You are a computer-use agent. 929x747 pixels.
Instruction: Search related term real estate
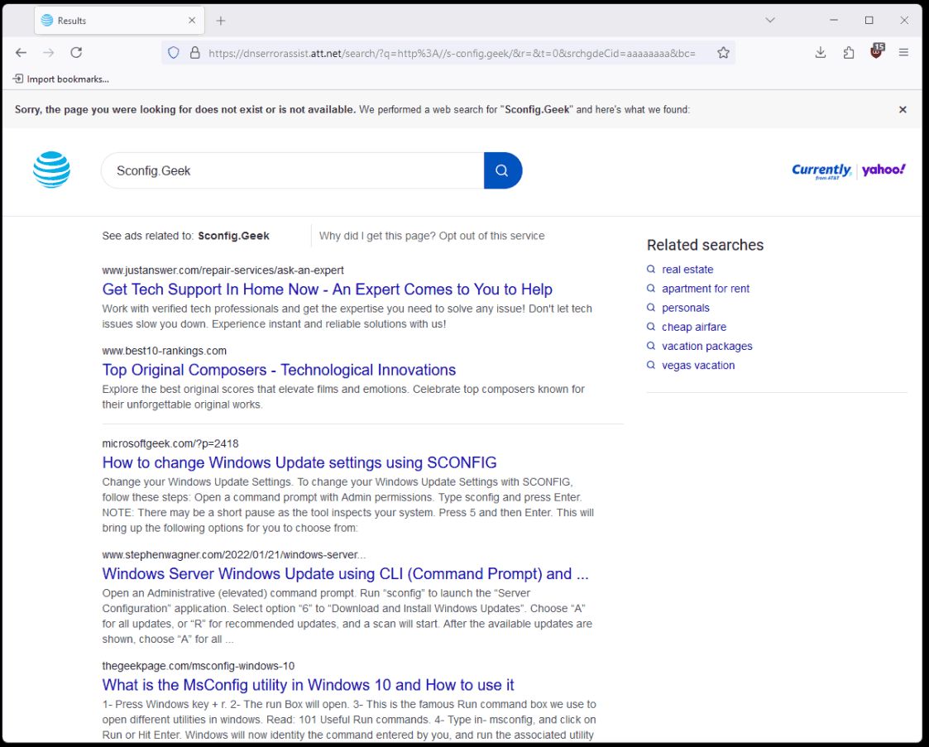click(x=687, y=270)
